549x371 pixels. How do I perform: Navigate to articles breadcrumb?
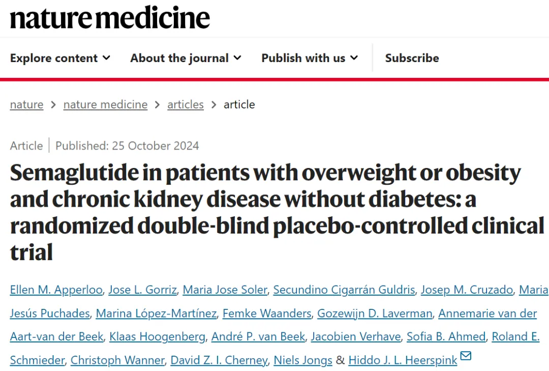click(186, 104)
